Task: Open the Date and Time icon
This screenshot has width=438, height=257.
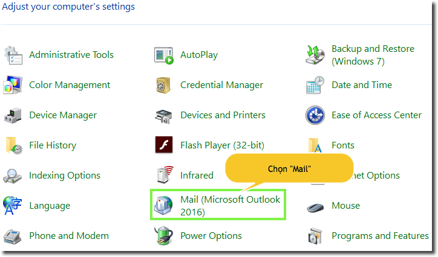Action: (316, 85)
